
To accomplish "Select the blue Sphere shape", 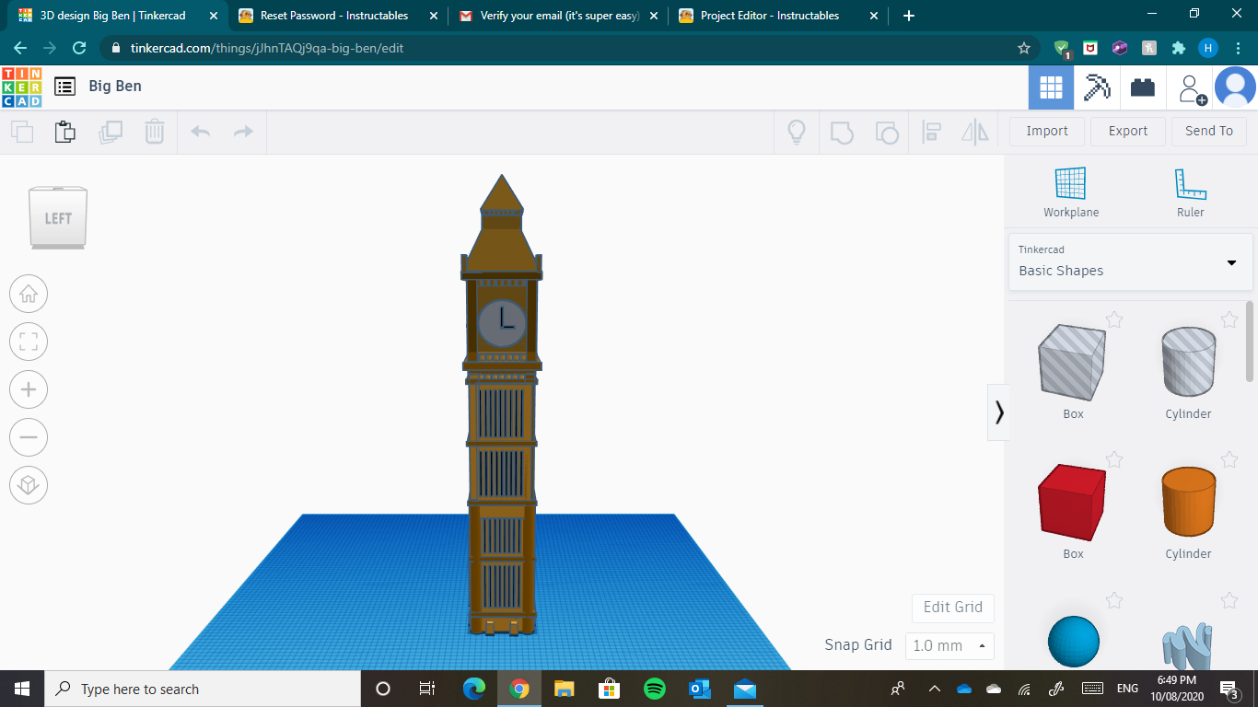I will [1074, 642].
